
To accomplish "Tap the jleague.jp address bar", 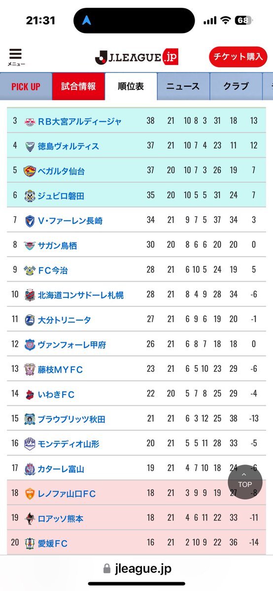I will tap(136, 569).
